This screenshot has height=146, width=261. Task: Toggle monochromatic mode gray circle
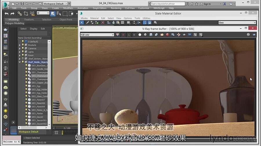tap(145, 35)
